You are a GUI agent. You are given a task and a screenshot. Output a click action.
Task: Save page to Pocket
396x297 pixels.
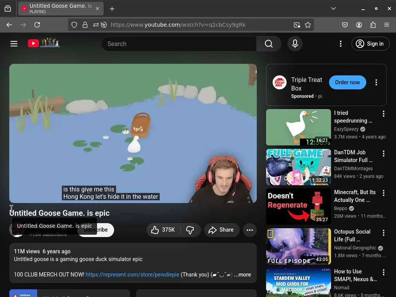click(x=345, y=25)
